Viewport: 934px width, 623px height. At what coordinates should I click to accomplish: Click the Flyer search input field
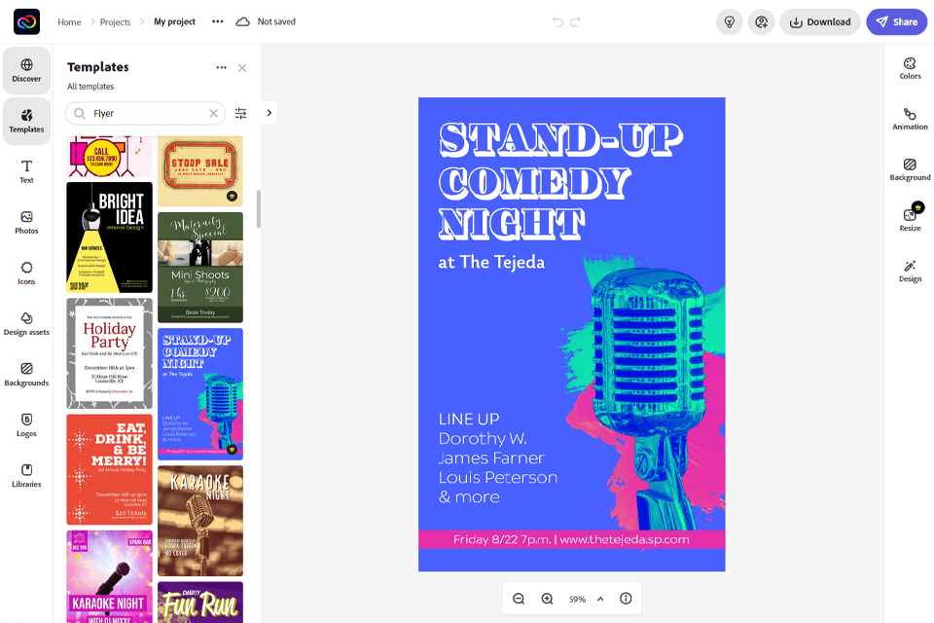point(146,114)
